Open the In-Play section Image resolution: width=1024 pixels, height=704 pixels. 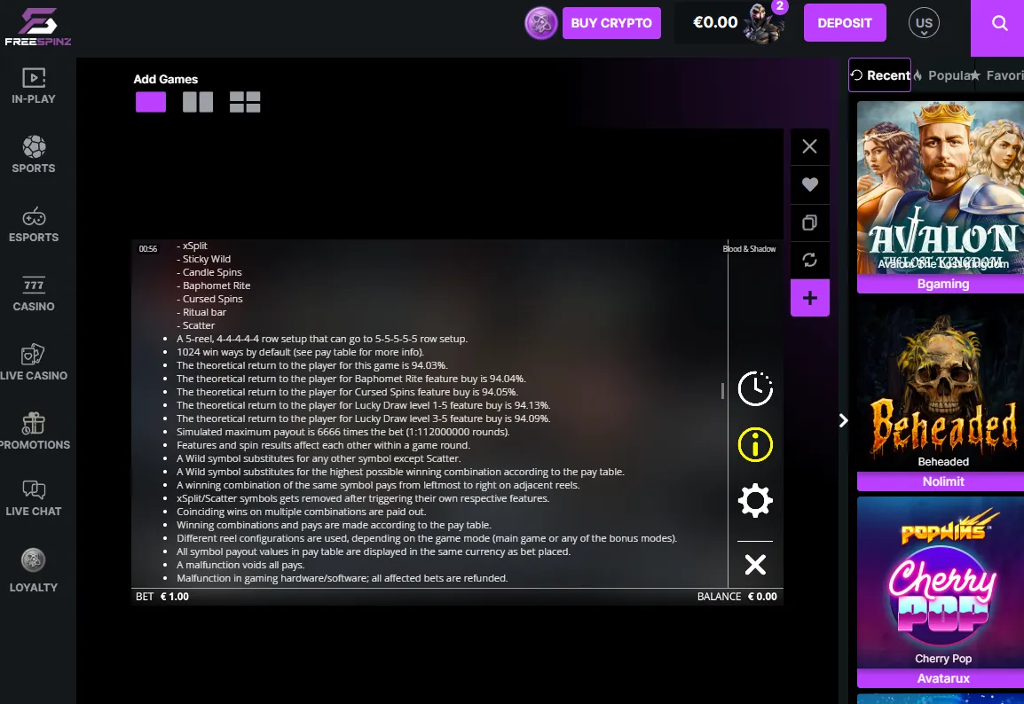pos(34,86)
